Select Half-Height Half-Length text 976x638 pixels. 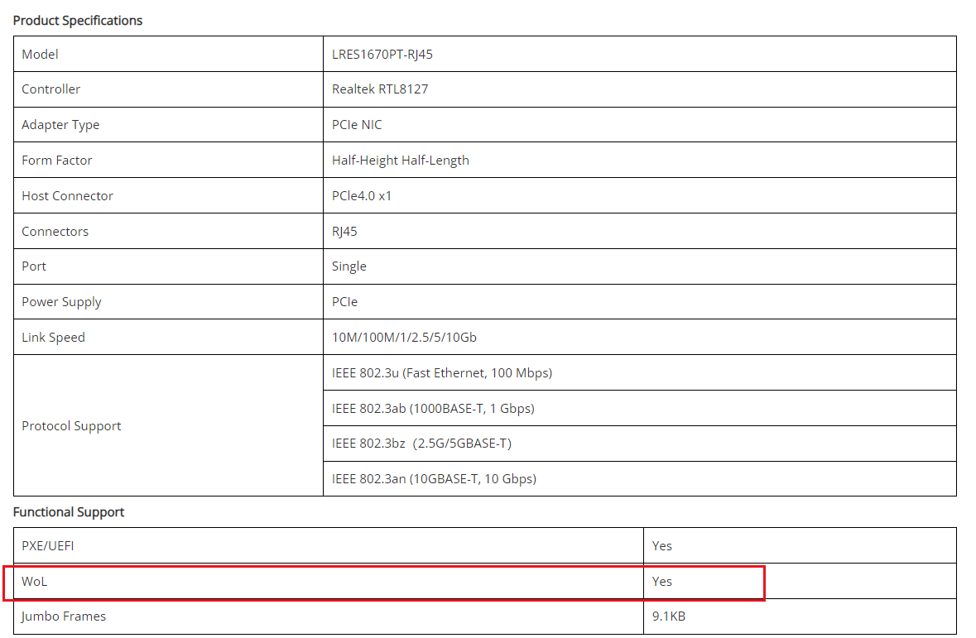(401, 161)
